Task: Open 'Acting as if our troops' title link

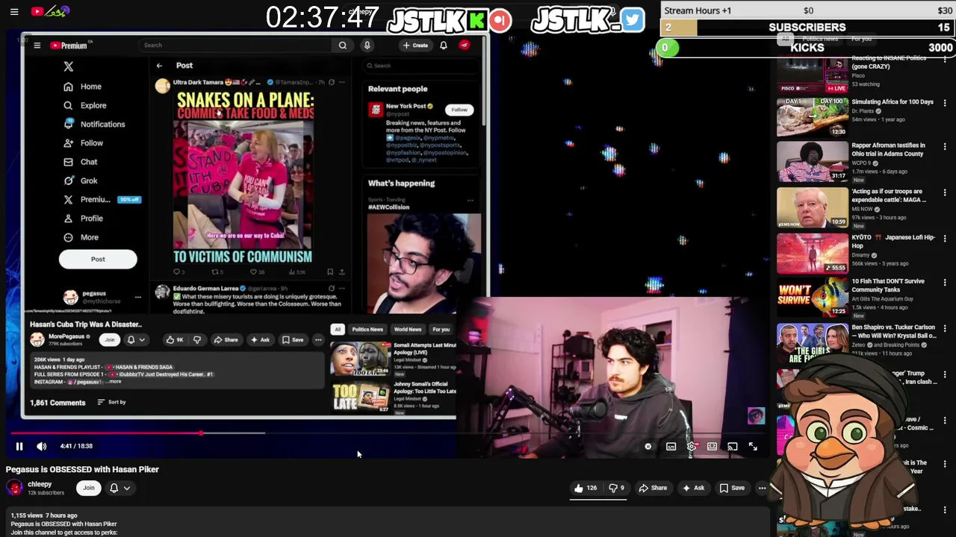Action: tap(889, 195)
